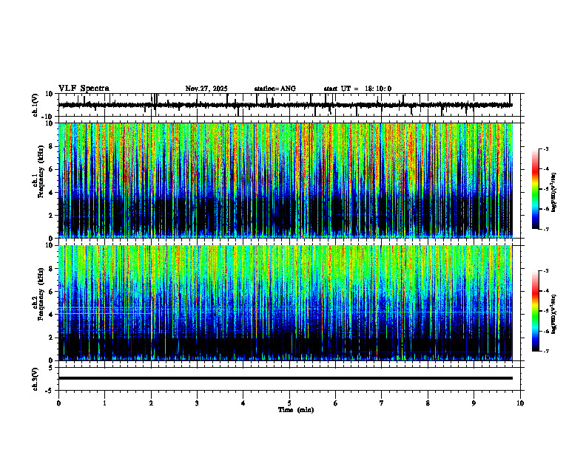The height and width of the screenshot is (452, 586).
Task: Click the time-axis tick label "7"
Action: 382,403
